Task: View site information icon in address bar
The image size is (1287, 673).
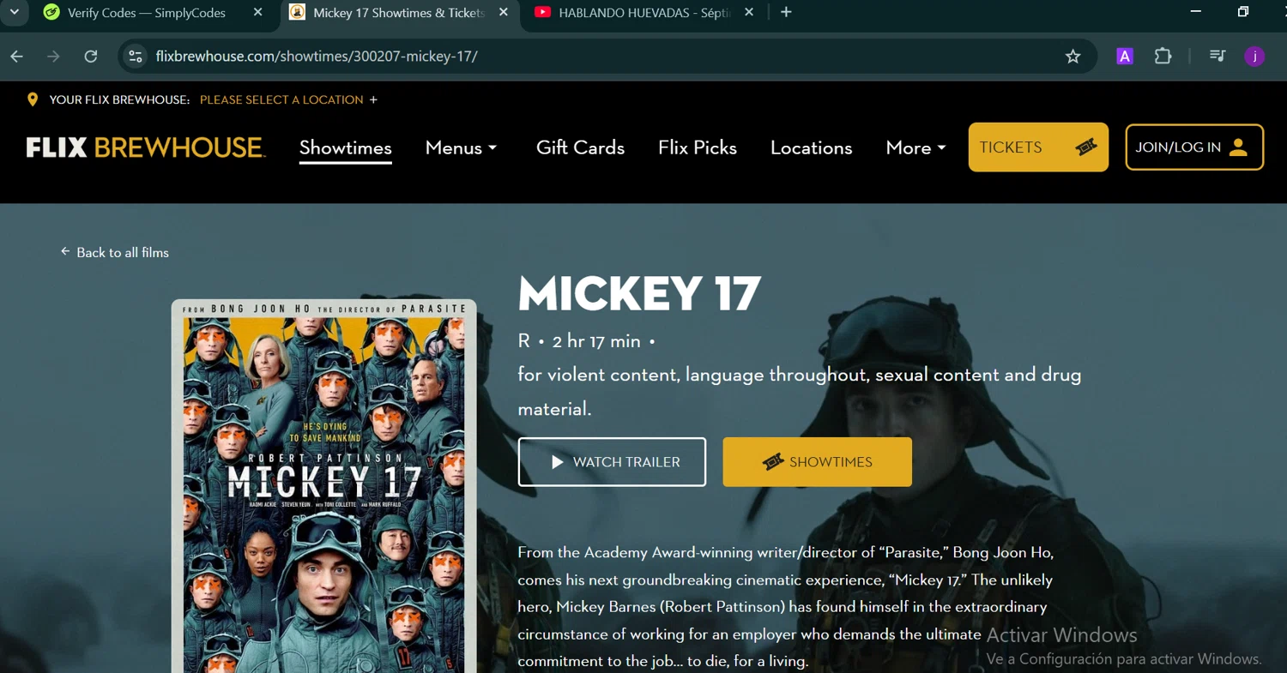Action: [135, 57]
